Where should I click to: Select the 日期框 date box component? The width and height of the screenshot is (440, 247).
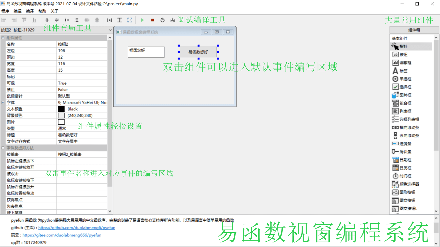tap(411, 160)
